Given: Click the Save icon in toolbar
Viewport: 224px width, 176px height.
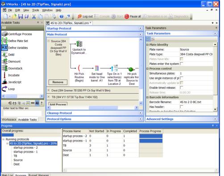Looking at the screenshot, I should (21, 17).
